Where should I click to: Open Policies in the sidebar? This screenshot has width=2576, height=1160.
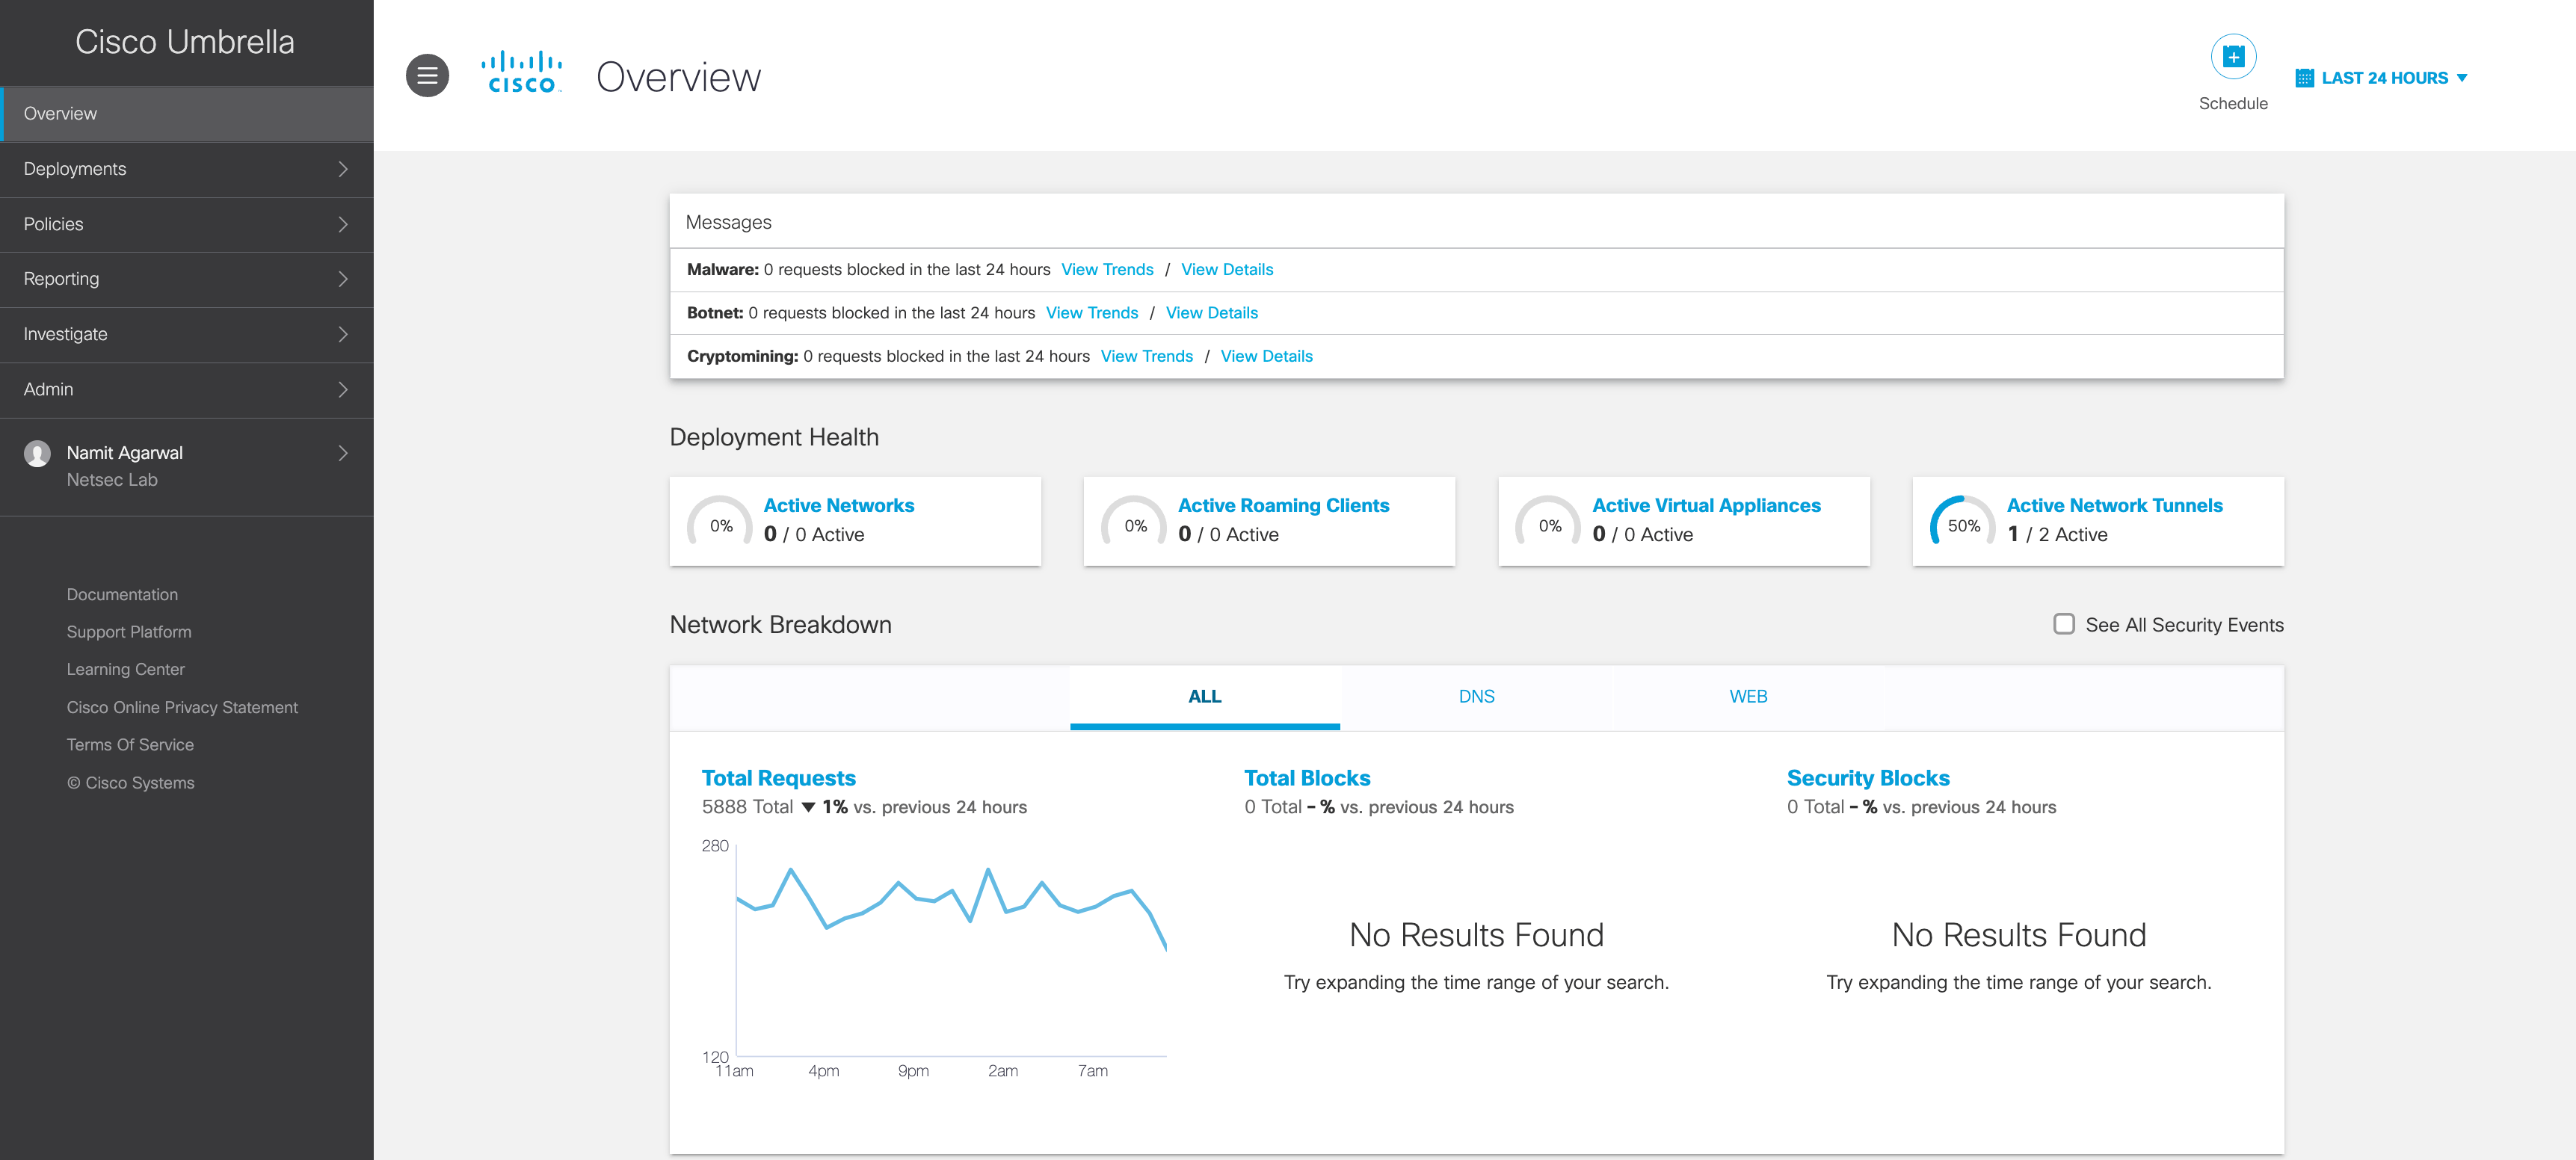click(x=186, y=224)
